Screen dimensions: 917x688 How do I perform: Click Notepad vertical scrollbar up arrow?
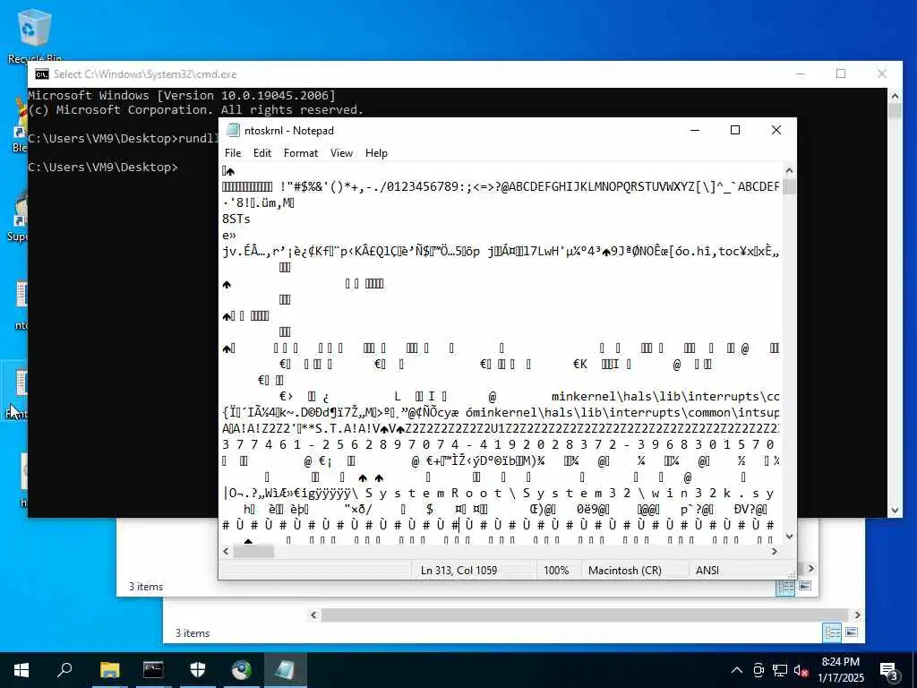789,171
